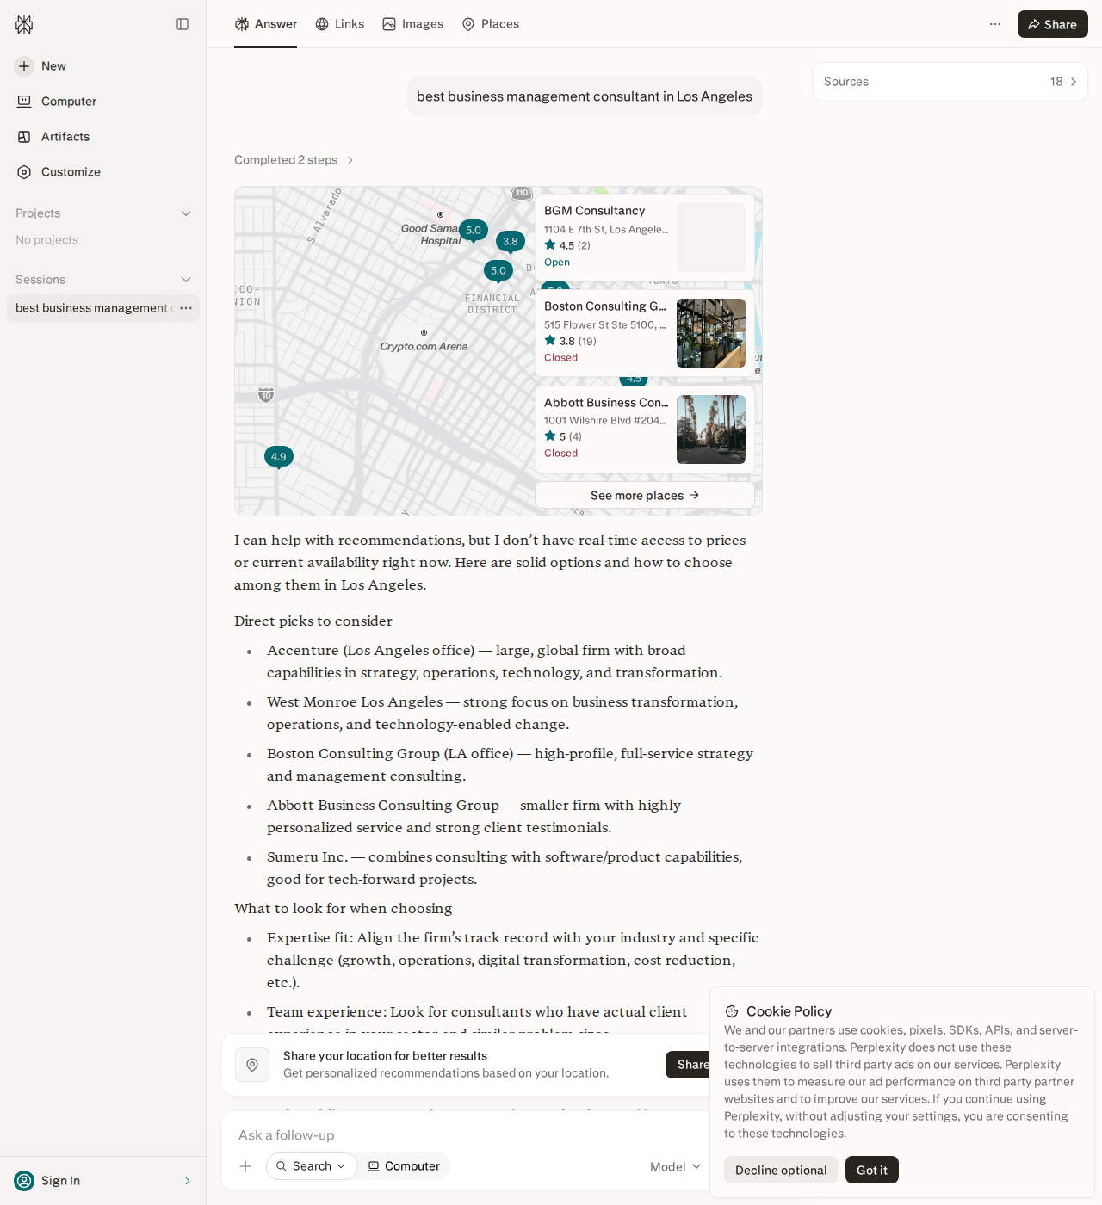Click the Ask a follow-up input field
1102x1205 pixels.
coord(465,1135)
